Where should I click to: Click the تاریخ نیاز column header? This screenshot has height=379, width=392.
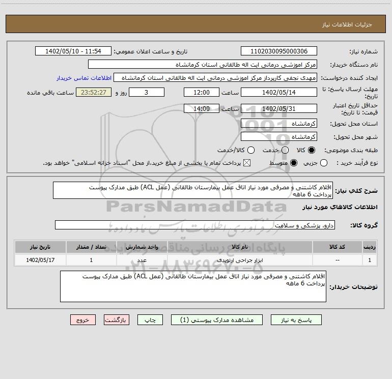pos(40,247)
